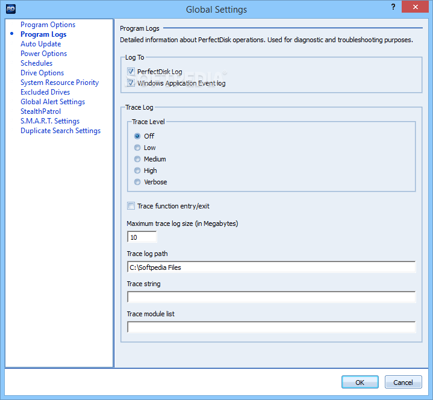
Task: Open help via the question mark button
Action: click(x=393, y=7)
